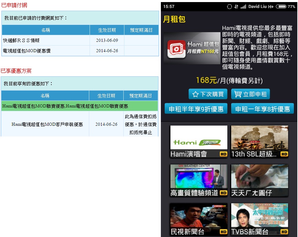Open the 高畫質體驗頻道 channel thumbnail
This screenshot has height=237, width=298.
click(199, 180)
